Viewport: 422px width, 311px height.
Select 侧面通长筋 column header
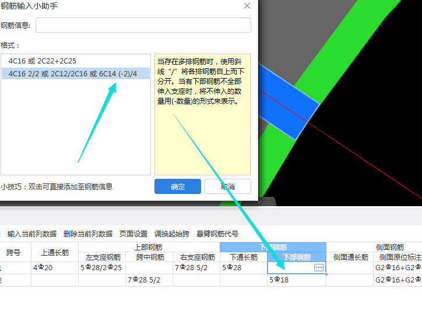(x=350, y=257)
